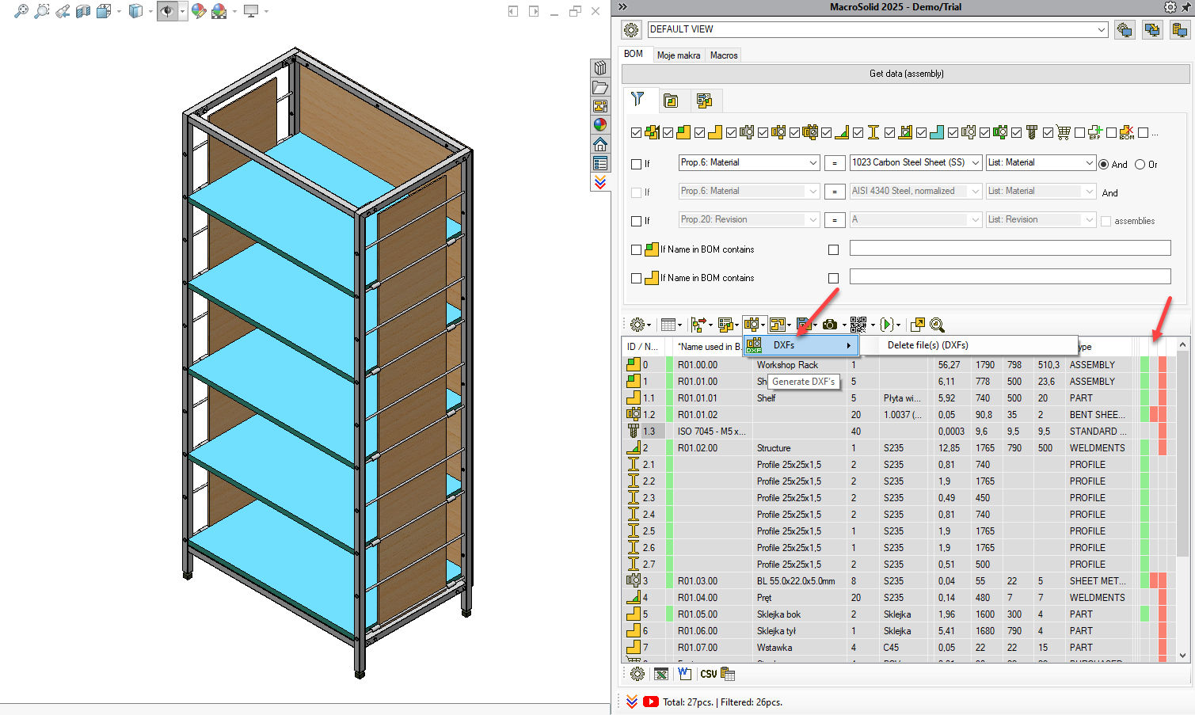Check the ERP type filter checkbox
Image resolution: width=1195 pixels, height=715 pixels.
[x=1079, y=133]
